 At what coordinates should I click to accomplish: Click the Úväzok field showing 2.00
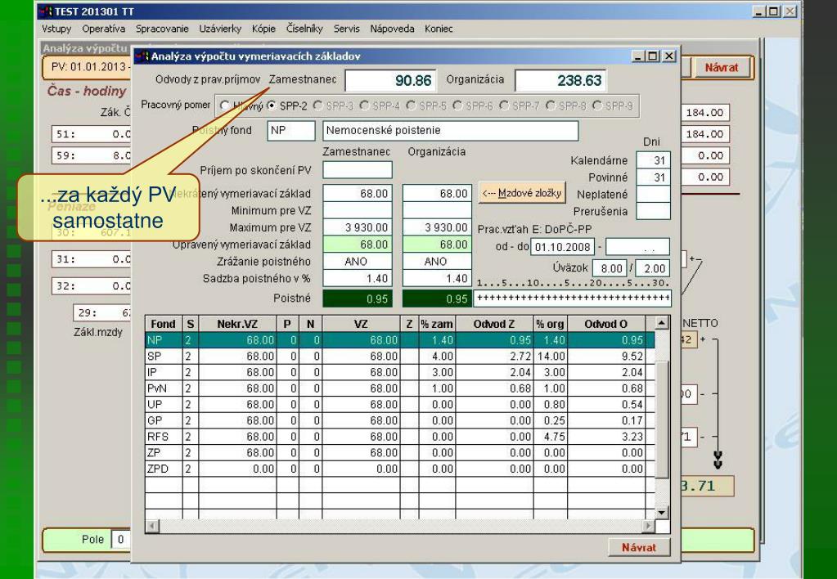[652, 268]
